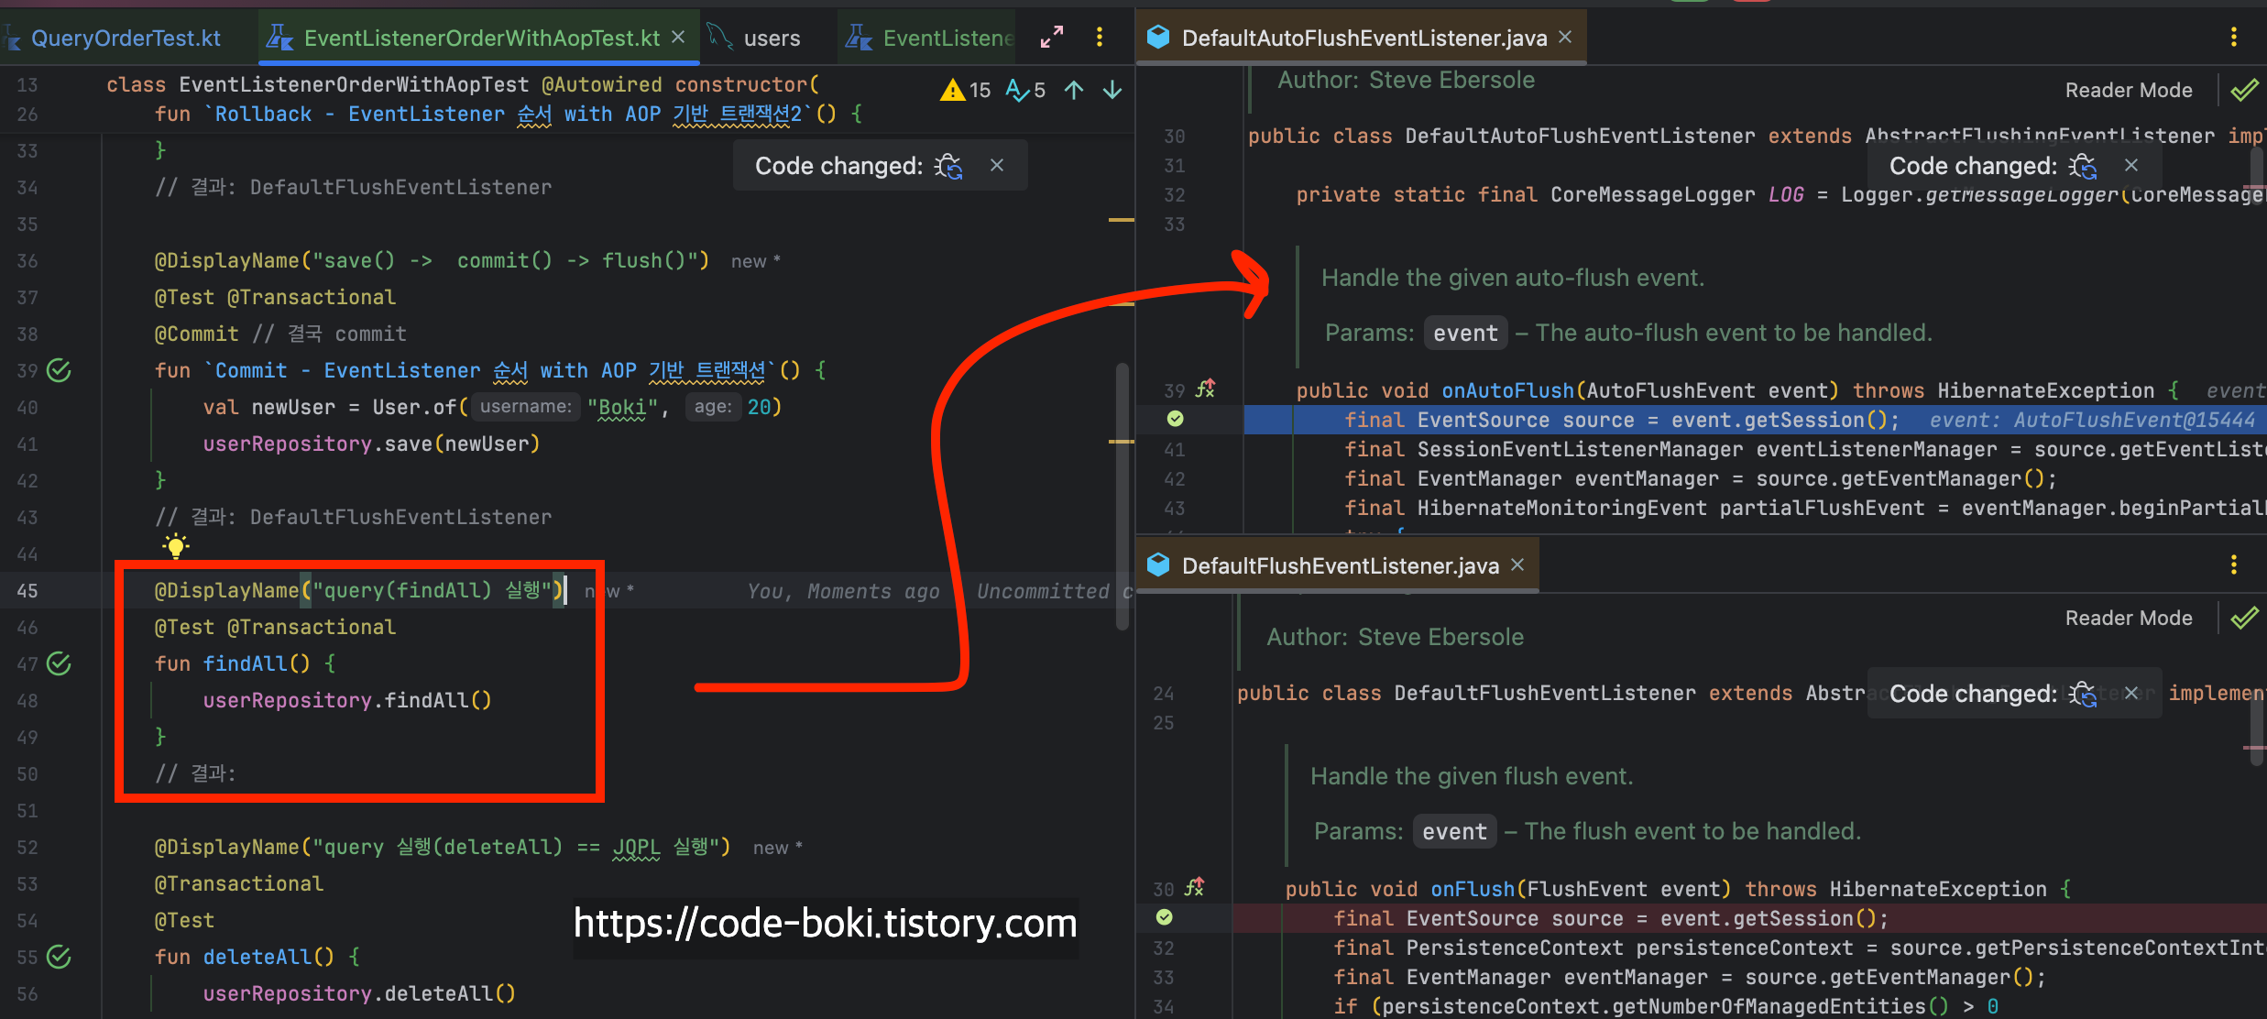Go to next highlighted error arrow

click(1112, 90)
